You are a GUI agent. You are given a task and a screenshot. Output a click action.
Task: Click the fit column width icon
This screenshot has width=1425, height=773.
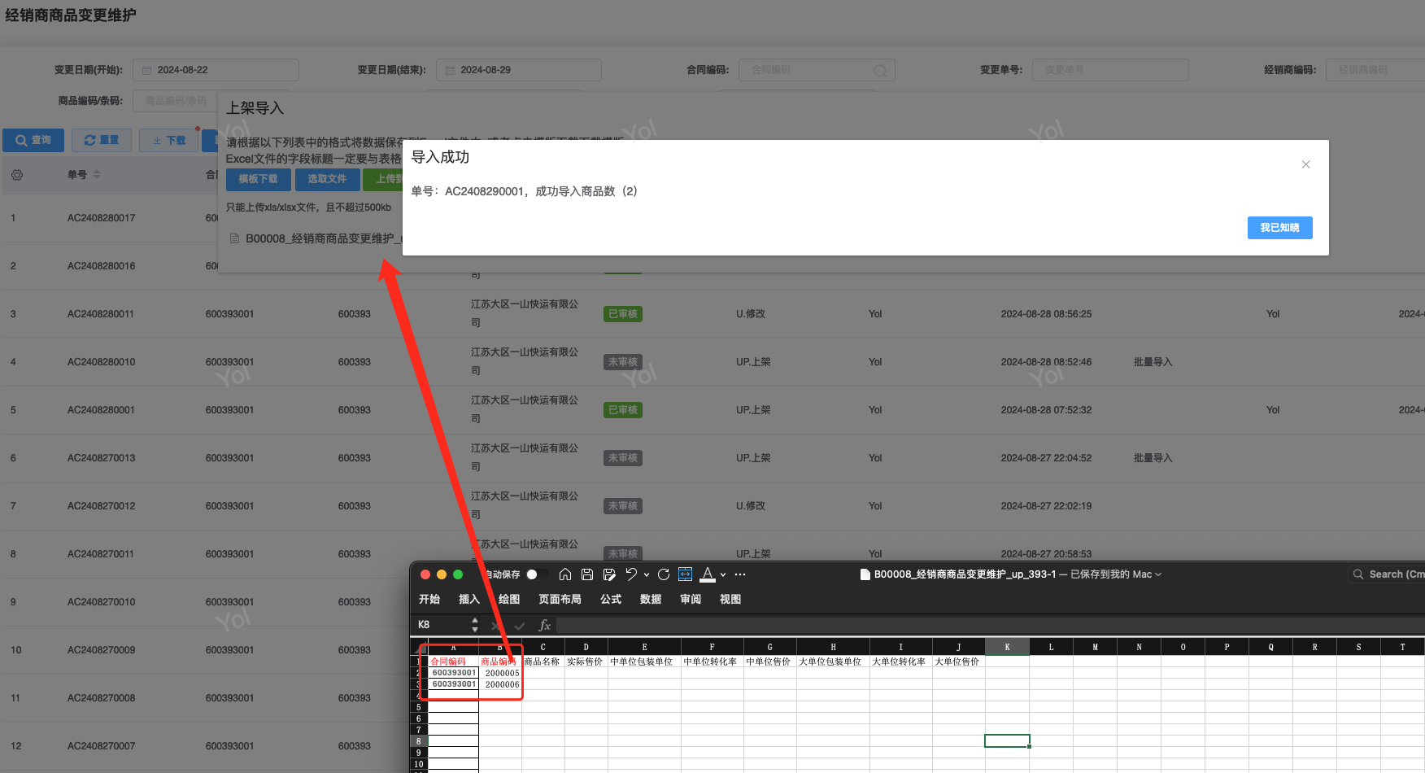click(685, 574)
